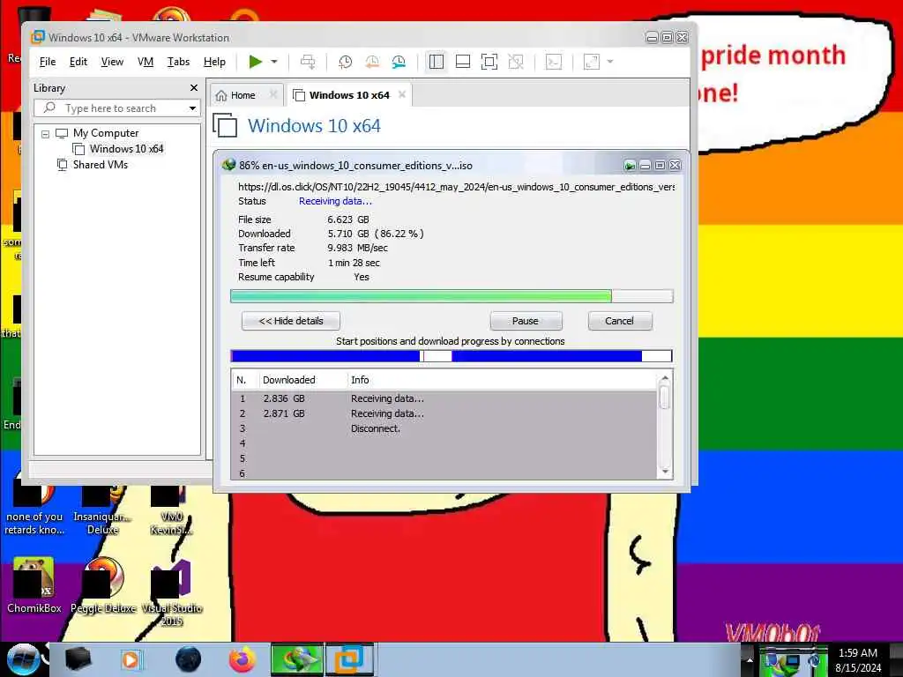
Task: Collapse the My Computer tree node
Action: 45,134
